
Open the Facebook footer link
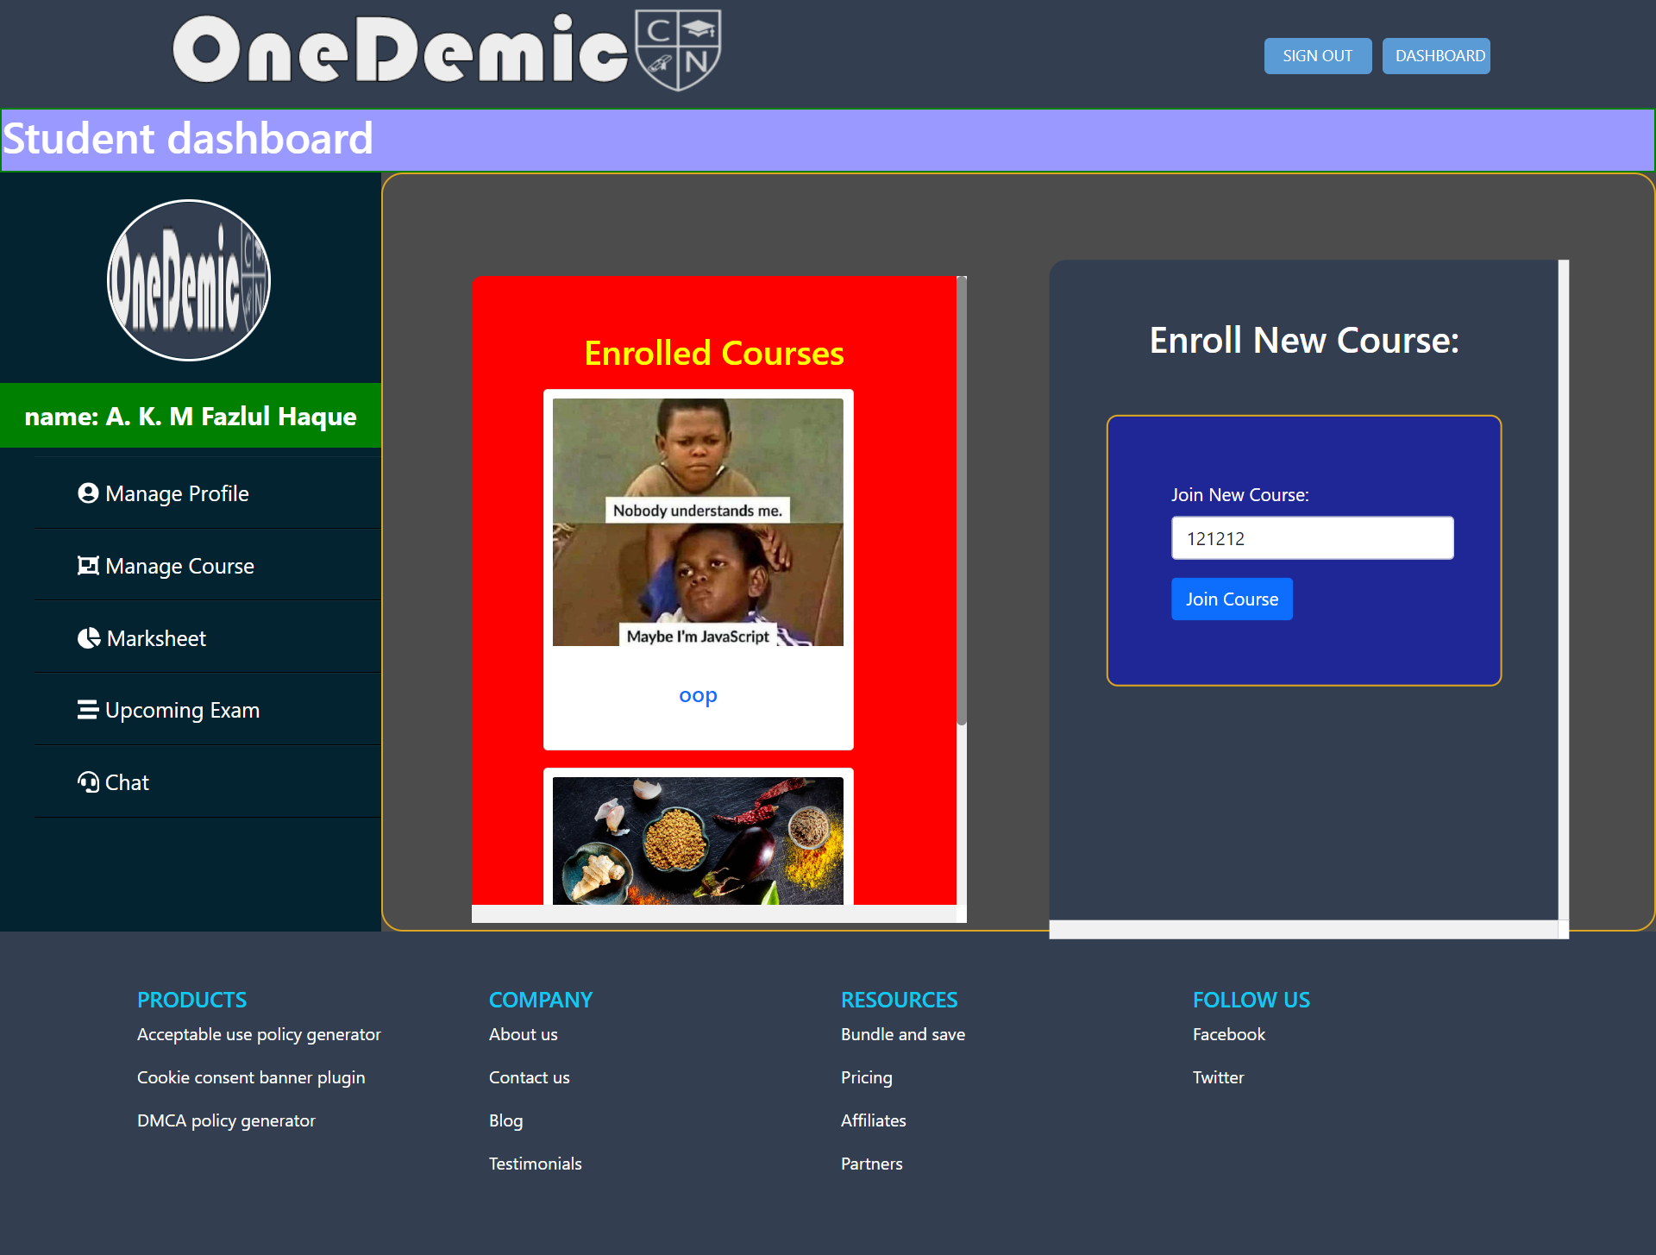pyautogui.click(x=1229, y=1034)
